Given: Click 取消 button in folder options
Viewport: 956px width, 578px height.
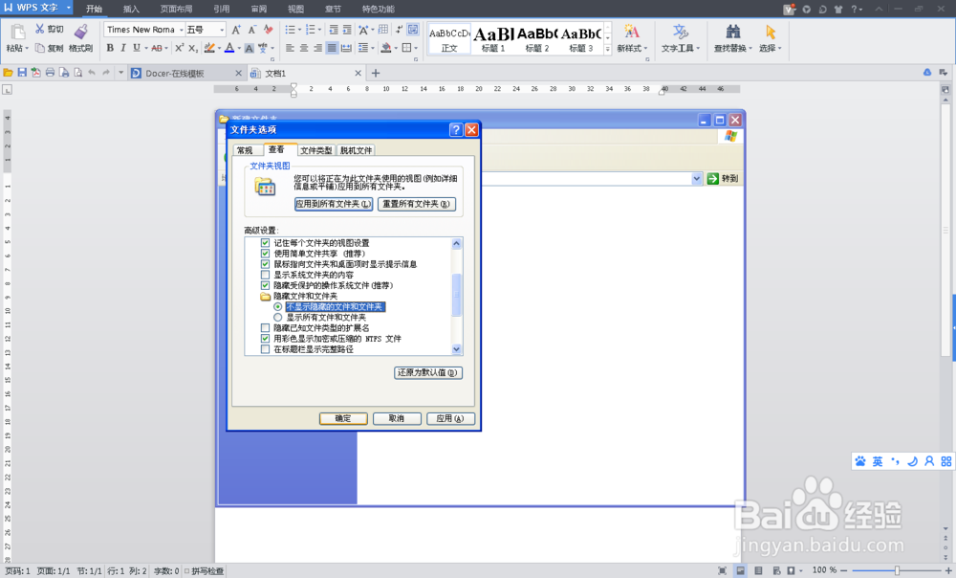Looking at the screenshot, I should pyautogui.click(x=397, y=418).
